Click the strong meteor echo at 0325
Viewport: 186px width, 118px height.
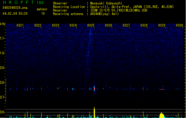(94, 88)
